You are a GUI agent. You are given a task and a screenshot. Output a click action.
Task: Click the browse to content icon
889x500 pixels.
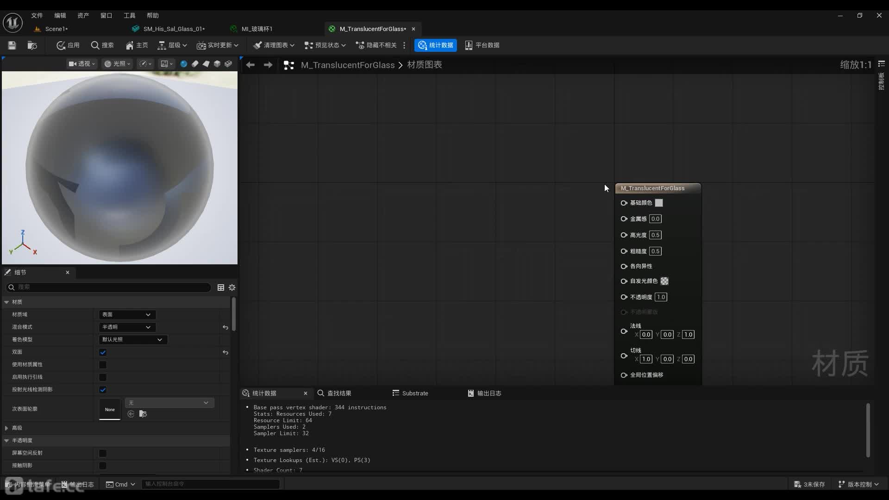pyautogui.click(x=32, y=45)
